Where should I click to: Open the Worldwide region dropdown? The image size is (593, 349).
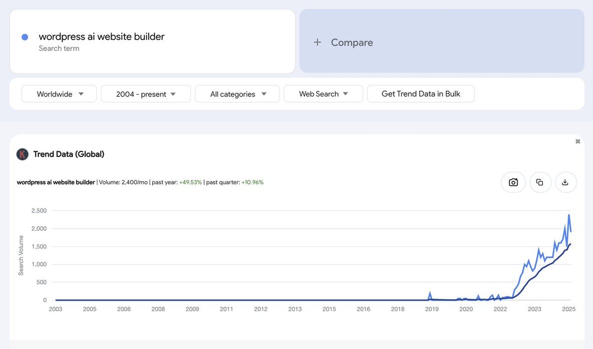(59, 94)
